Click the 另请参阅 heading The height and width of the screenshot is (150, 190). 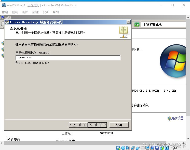tap(14, 139)
